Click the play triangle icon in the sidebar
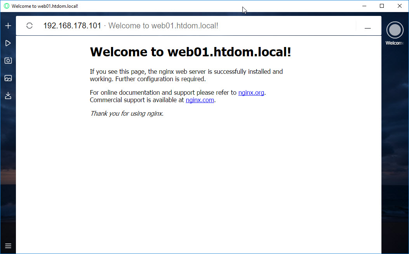Image resolution: width=409 pixels, height=254 pixels. pos(8,43)
